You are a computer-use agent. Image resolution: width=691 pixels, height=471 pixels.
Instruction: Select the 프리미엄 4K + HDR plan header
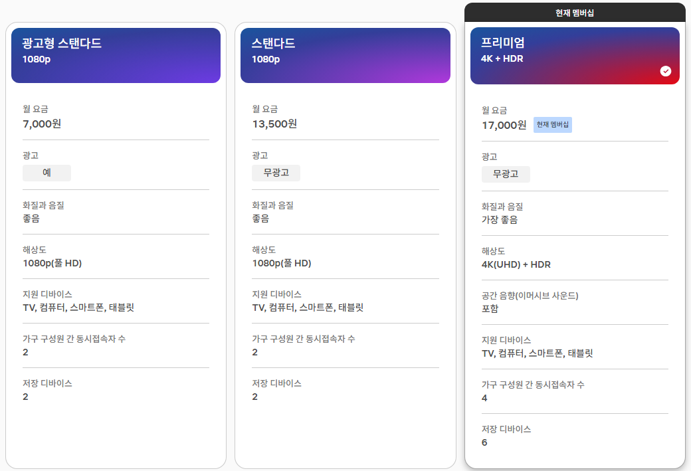(575, 56)
